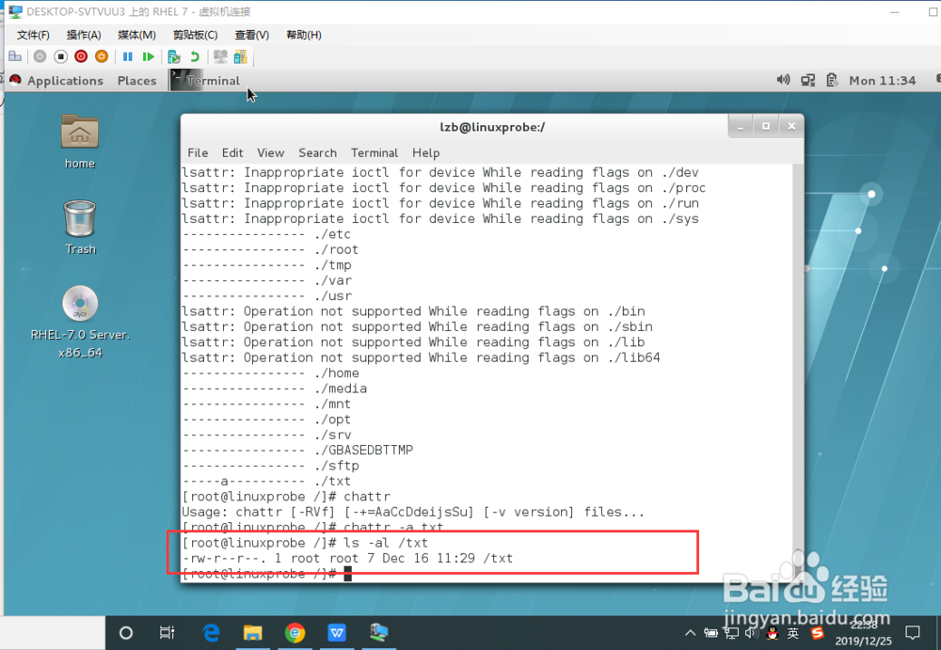Open WPS Writer from taskbar
The image size is (941, 650).
(x=337, y=632)
